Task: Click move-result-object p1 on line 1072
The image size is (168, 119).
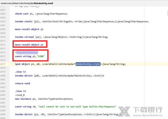Action: tap(29, 45)
